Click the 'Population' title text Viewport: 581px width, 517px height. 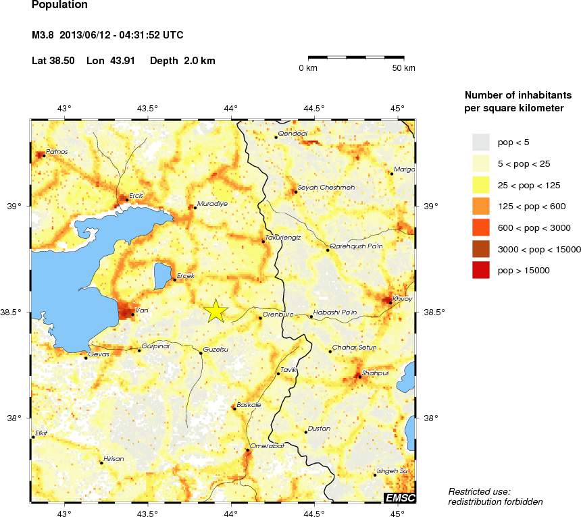click(59, 5)
